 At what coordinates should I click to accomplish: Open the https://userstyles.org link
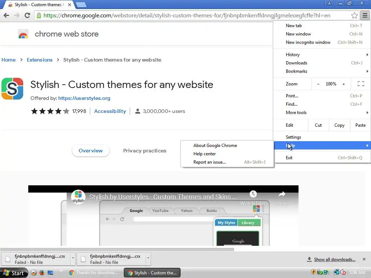[x=84, y=98]
